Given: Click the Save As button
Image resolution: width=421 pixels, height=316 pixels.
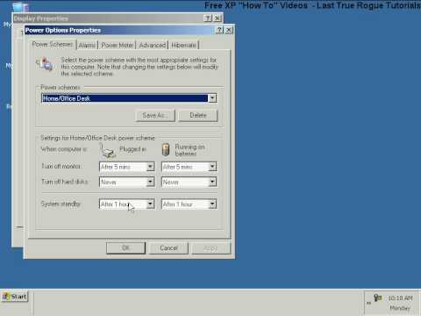Looking at the screenshot, I should coord(155,115).
